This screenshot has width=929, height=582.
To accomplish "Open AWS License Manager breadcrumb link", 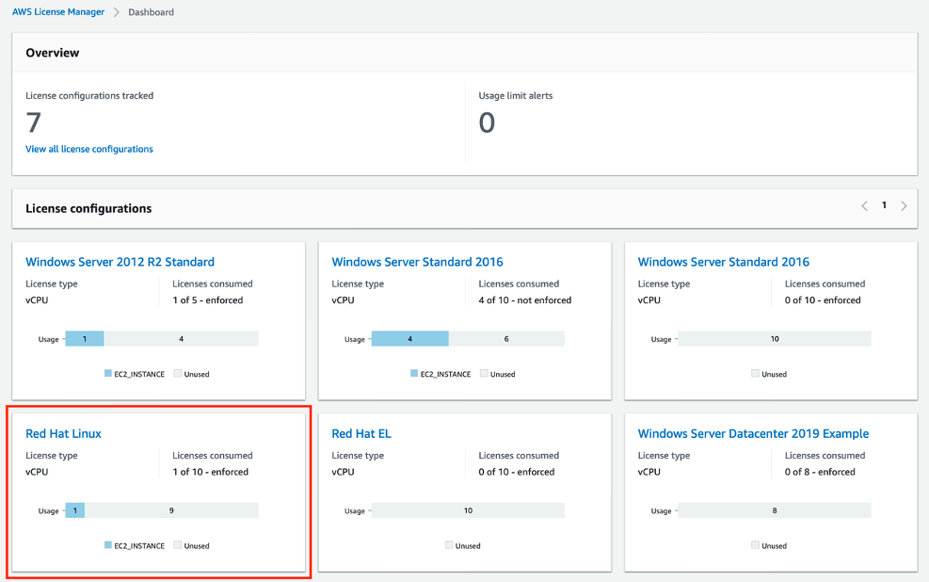I will tap(58, 12).
